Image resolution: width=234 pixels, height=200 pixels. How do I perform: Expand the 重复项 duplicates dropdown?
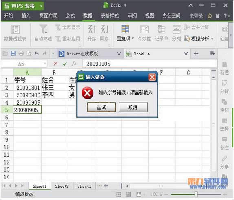[132, 38]
